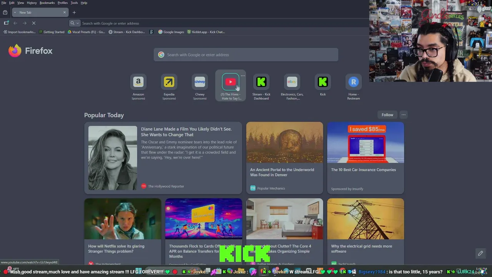Open the Amazon sponsored shortcut
Viewport: 492px width, 277px height.
[x=138, y=87]
